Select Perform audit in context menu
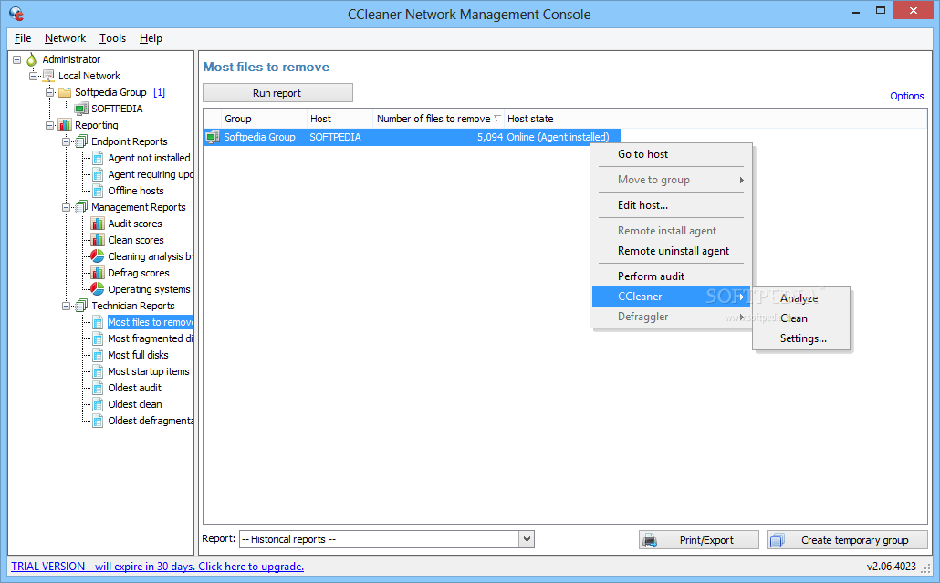This screenshot has width=940, height=583. [671, 276]
